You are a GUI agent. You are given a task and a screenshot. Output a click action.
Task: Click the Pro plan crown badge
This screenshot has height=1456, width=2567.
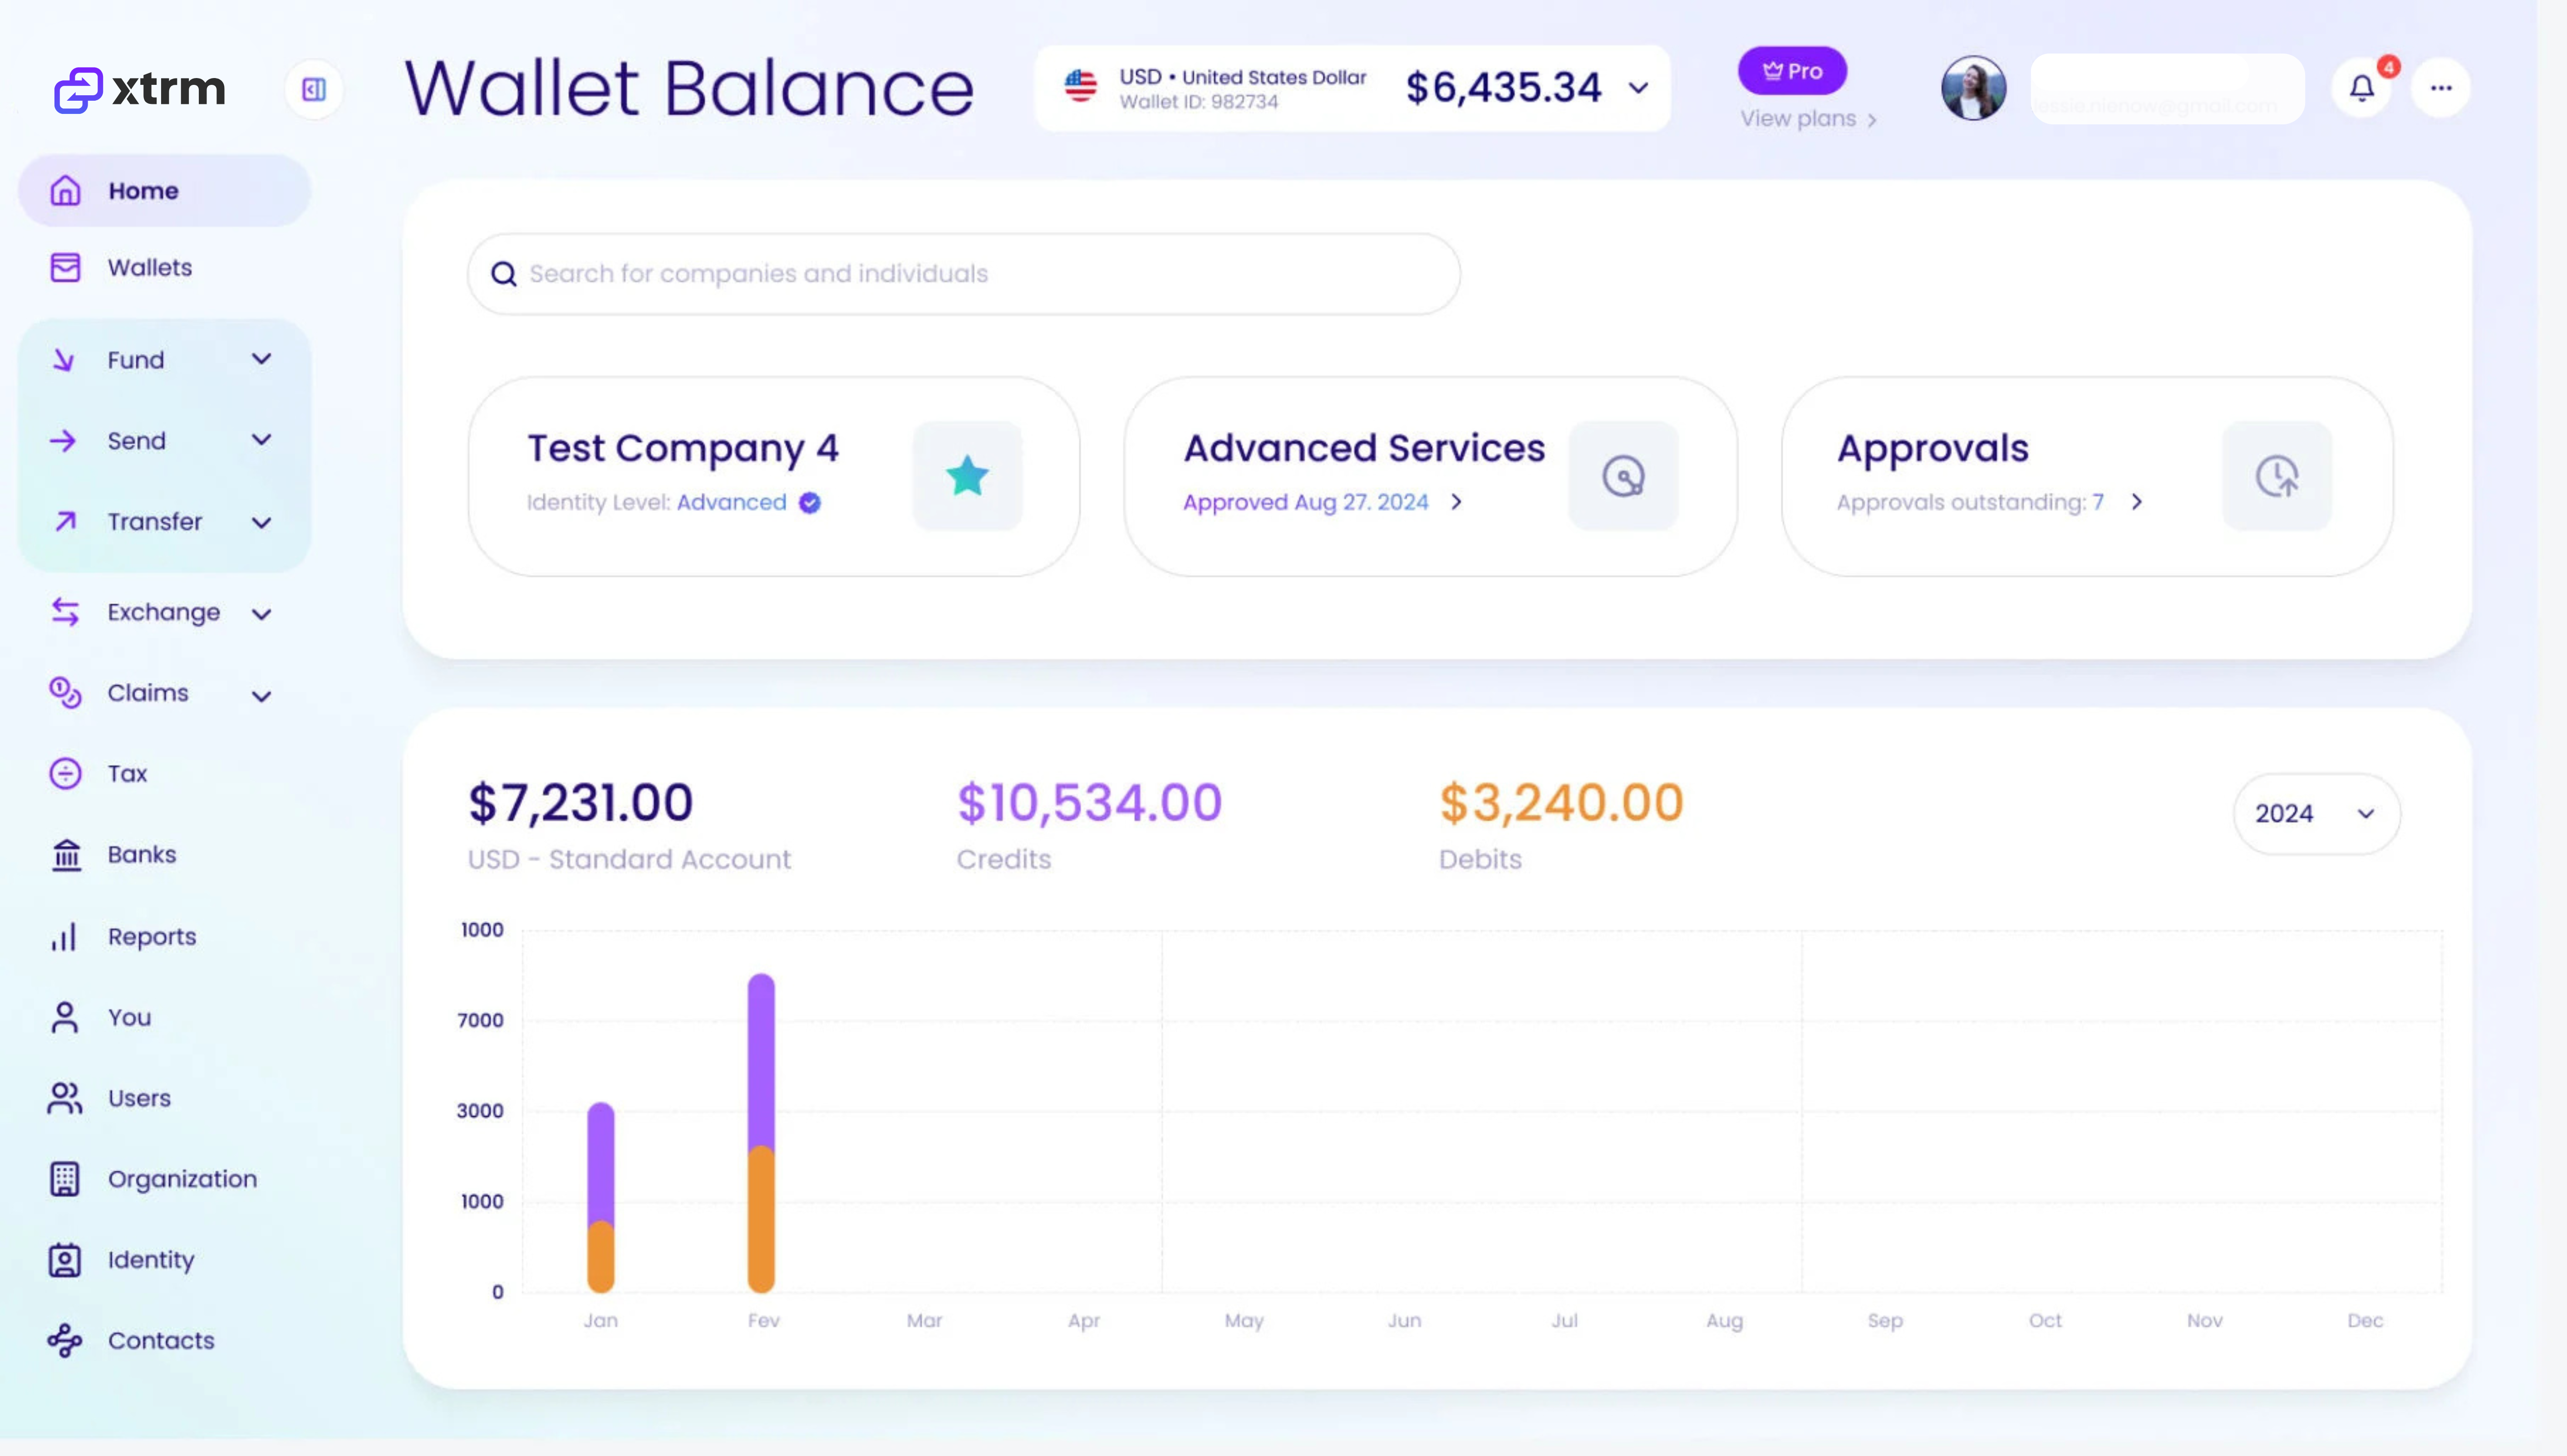coord(1791,71)
